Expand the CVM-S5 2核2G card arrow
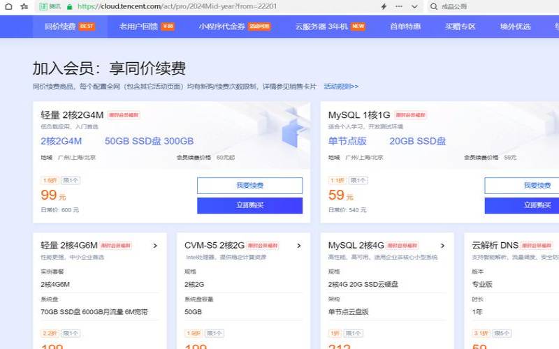Image resolution: width=559 pixels, height=349 pixels. 299,246
